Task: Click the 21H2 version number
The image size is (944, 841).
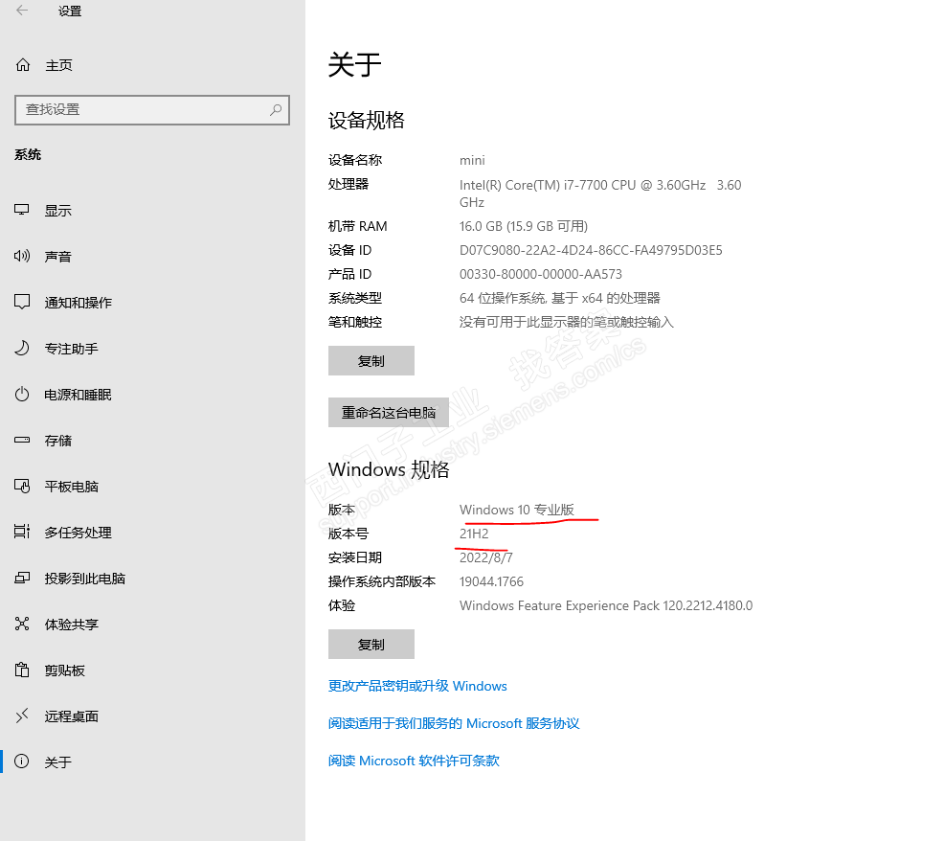Action: (x=474, y=534)
